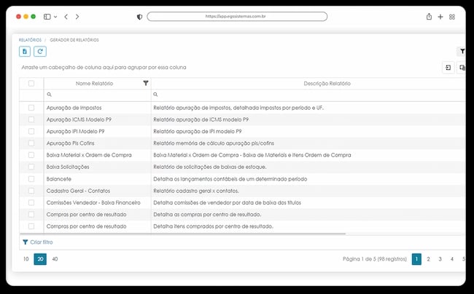Open the Relatórios breadcrumb link
The width and height of the screenshot is (474, 294).
tap(30, 40)
